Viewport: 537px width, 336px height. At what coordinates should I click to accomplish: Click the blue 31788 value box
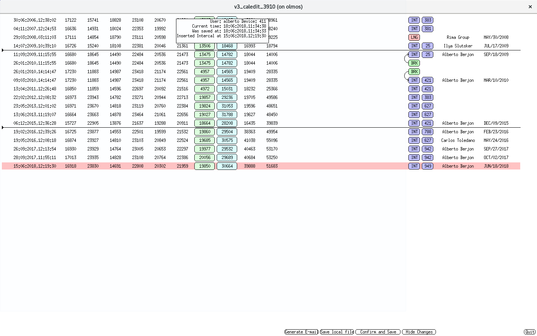point(227,115)
